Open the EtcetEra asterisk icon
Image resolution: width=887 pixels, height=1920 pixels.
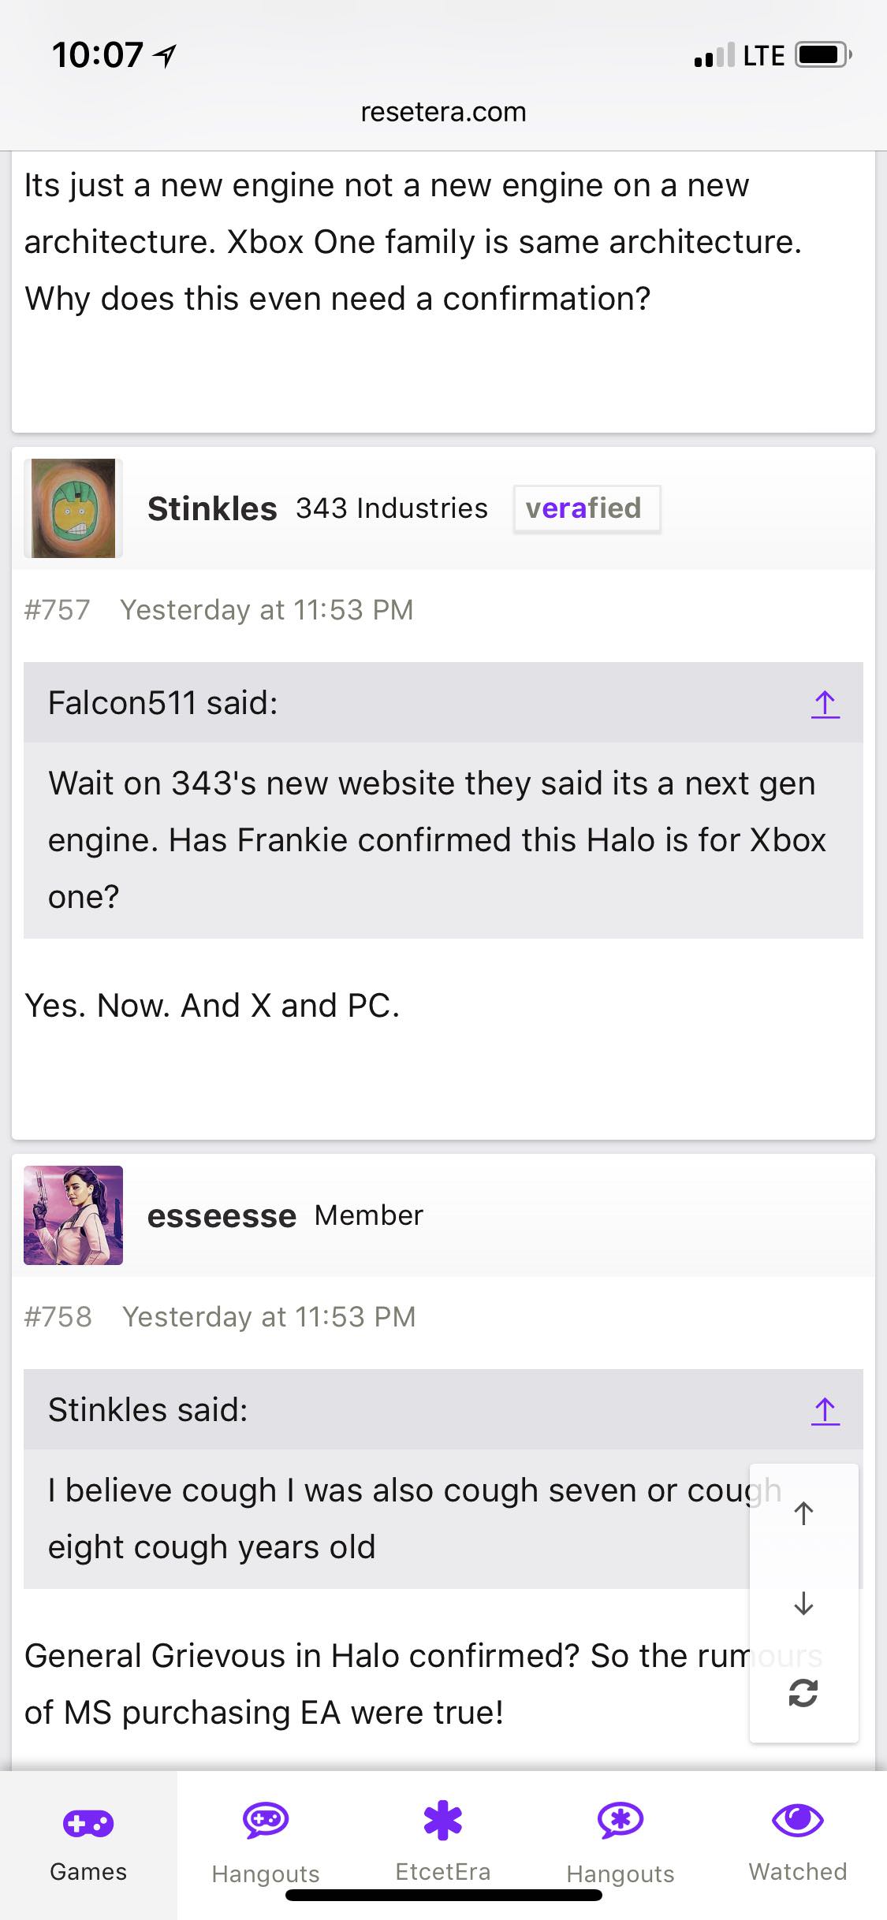tap(443, 1820)
